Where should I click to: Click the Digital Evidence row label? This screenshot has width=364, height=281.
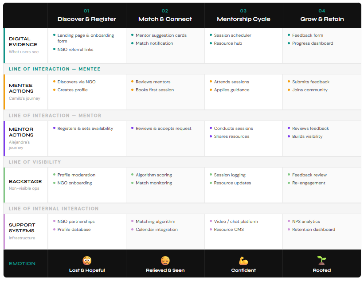[23, 42]
